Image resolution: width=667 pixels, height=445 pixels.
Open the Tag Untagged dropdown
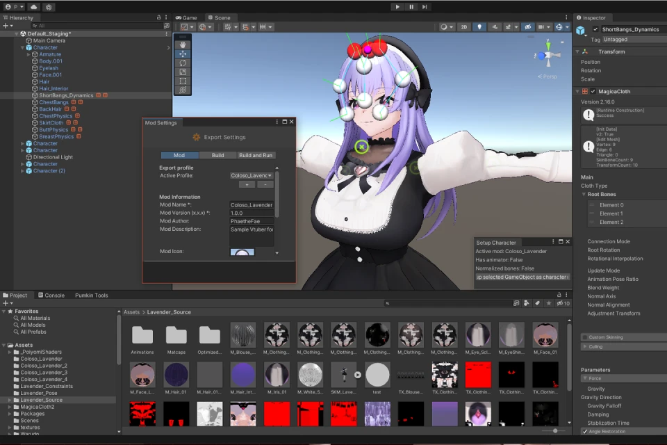click(634, 40)
